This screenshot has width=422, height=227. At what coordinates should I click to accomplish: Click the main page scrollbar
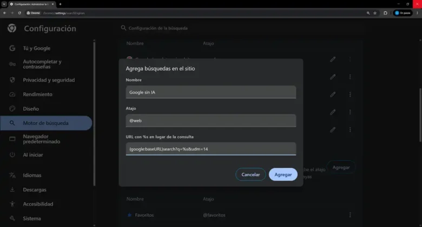[x=420, y=115]
